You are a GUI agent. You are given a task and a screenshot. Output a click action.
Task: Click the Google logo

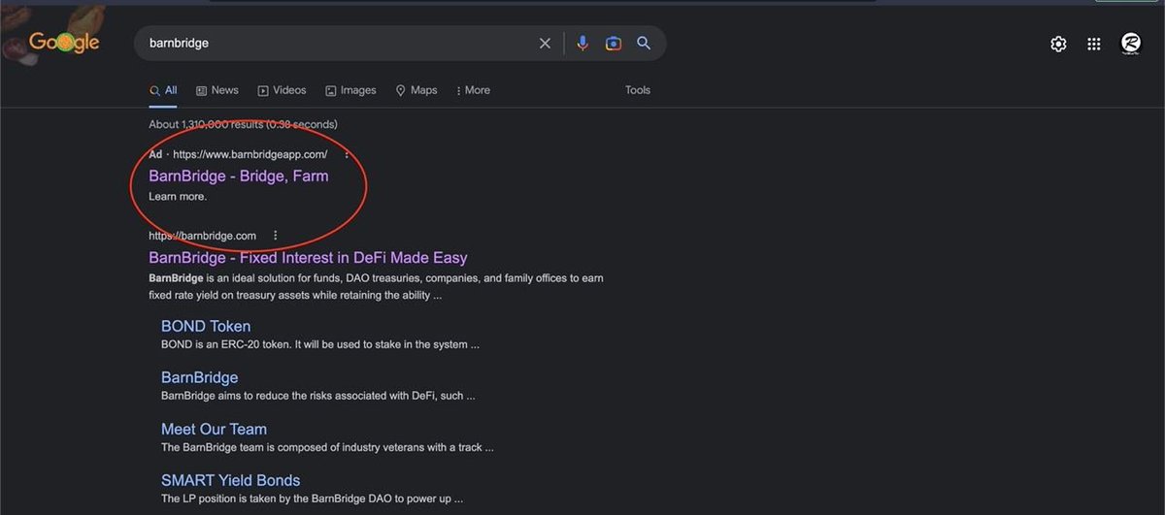64,43
